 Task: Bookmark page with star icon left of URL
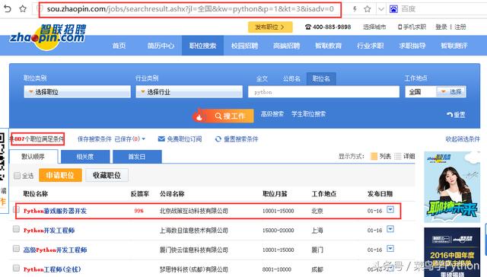[x=23, y=8]
